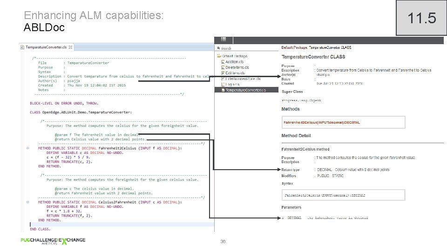Open DeleteItems.cls in the package tree
Viewport: 447px width, 251px height.
237,67
